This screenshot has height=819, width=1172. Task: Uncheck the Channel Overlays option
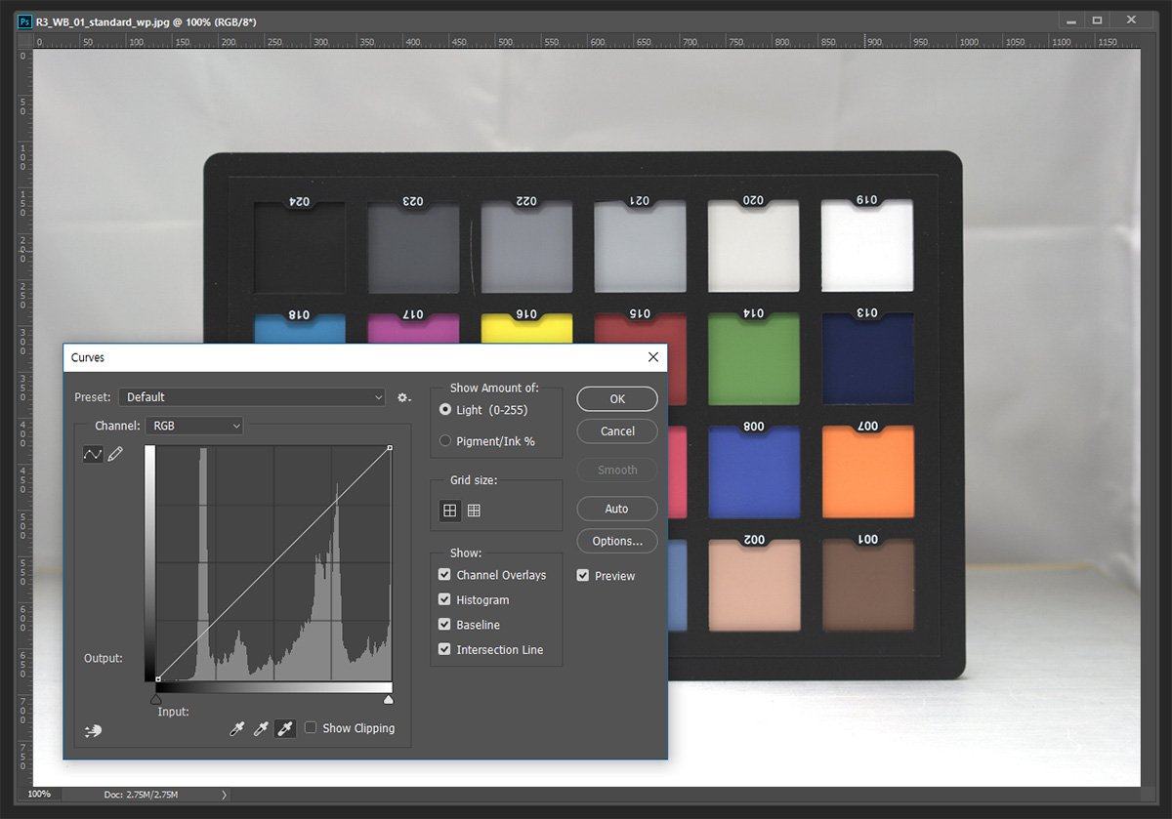click(445, 575)
